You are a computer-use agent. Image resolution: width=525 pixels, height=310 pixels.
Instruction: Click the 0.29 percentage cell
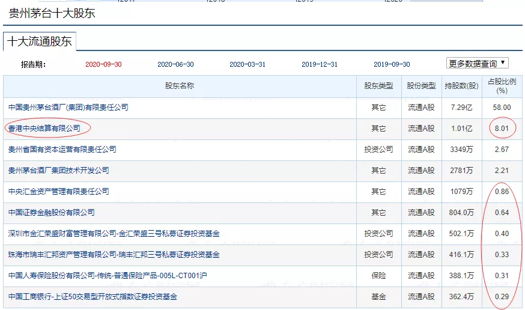502,297
